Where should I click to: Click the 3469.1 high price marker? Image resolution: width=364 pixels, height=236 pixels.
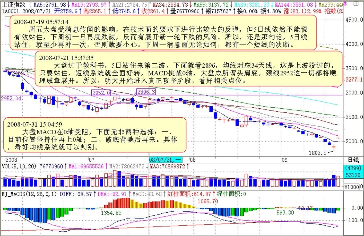tap(21, 73)
